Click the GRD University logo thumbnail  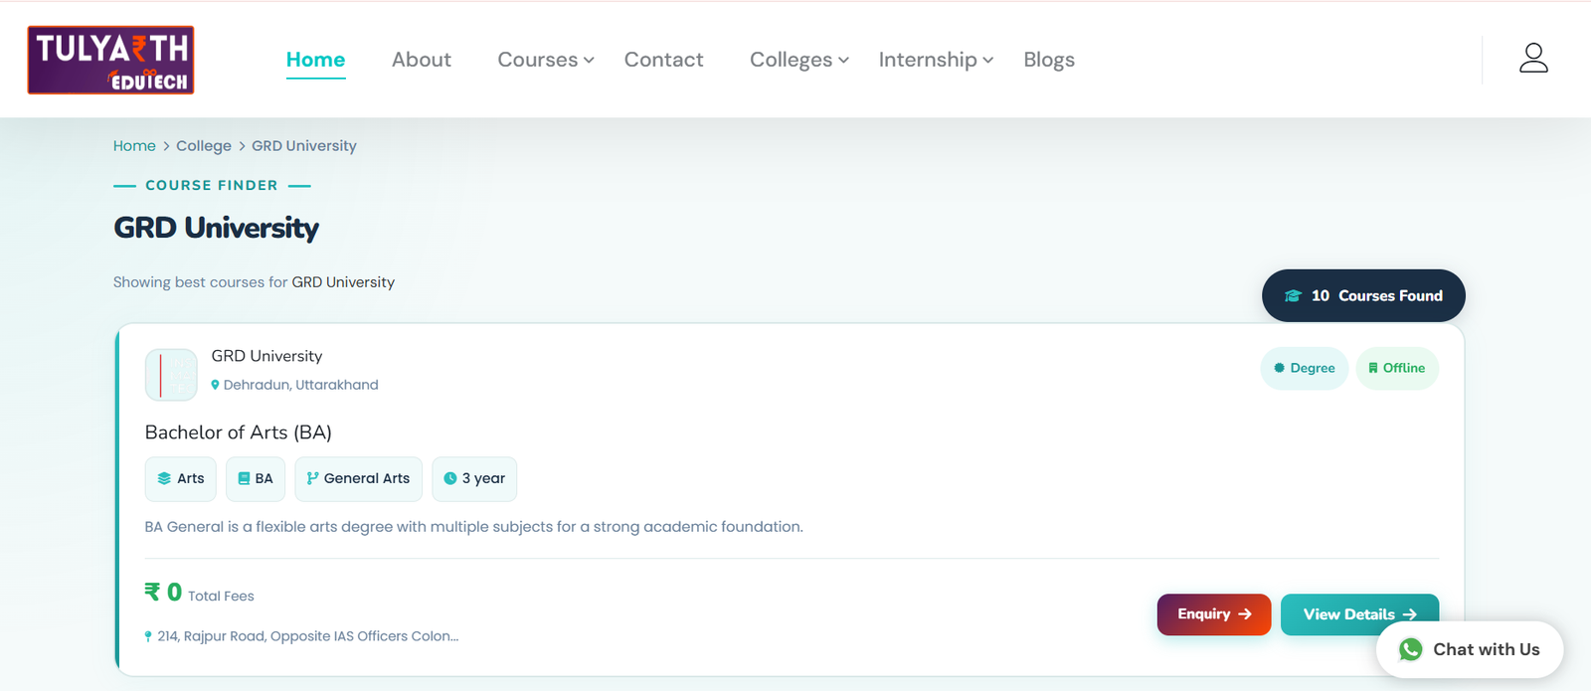pos(171,375)
